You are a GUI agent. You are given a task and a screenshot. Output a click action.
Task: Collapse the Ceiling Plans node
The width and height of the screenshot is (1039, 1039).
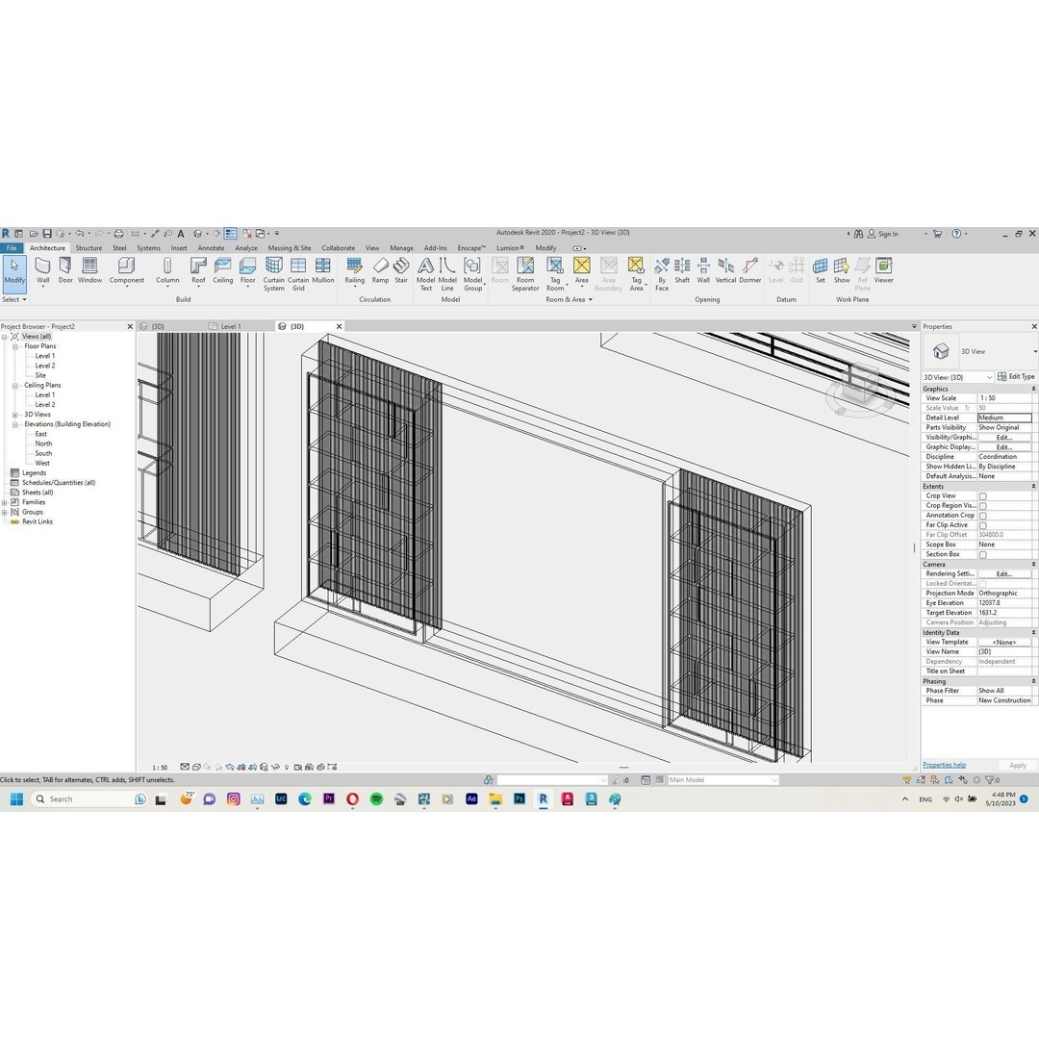pos(14,386)
